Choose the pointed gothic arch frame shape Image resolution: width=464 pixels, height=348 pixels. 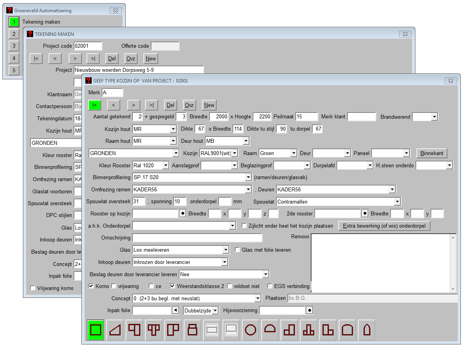(367, 330)
